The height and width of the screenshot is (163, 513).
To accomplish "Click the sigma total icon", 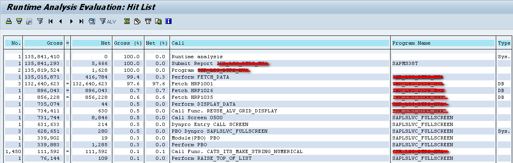I will [127, 22].
